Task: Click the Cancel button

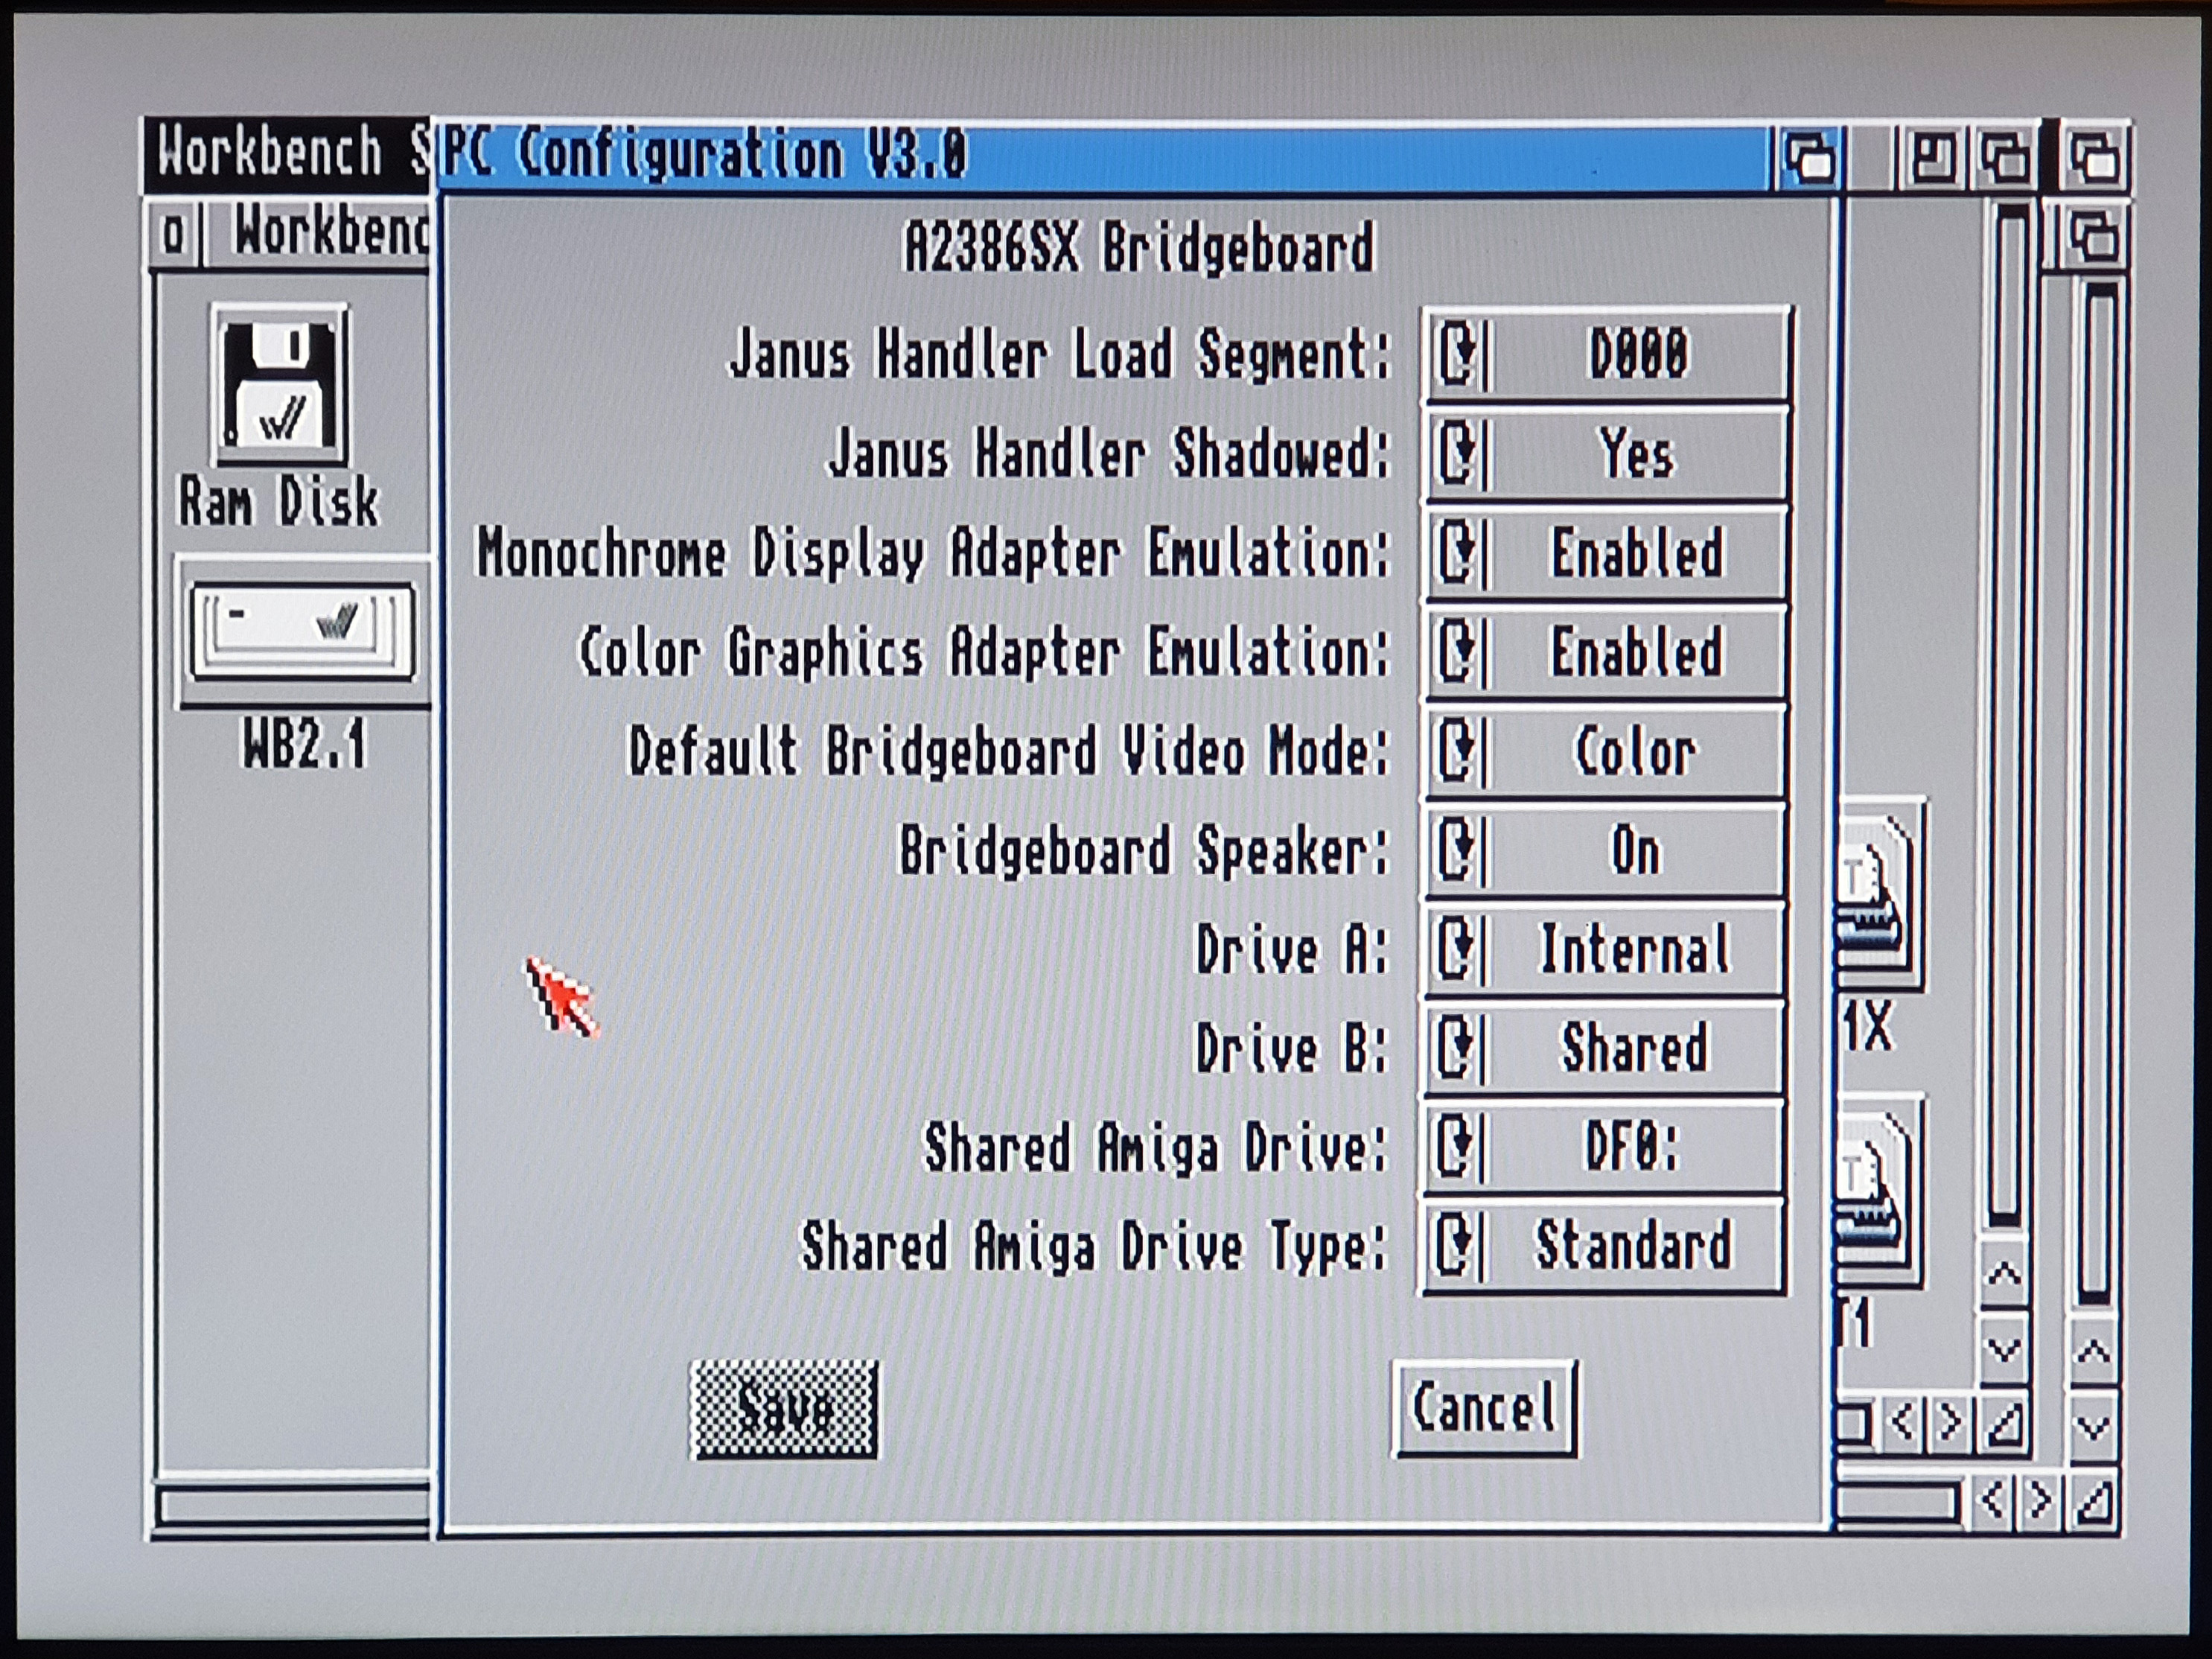Action: pyautogui.click(x=1485, y=1407)
